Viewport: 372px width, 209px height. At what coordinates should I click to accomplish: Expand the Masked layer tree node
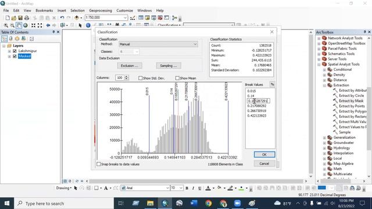click(9, 56)
